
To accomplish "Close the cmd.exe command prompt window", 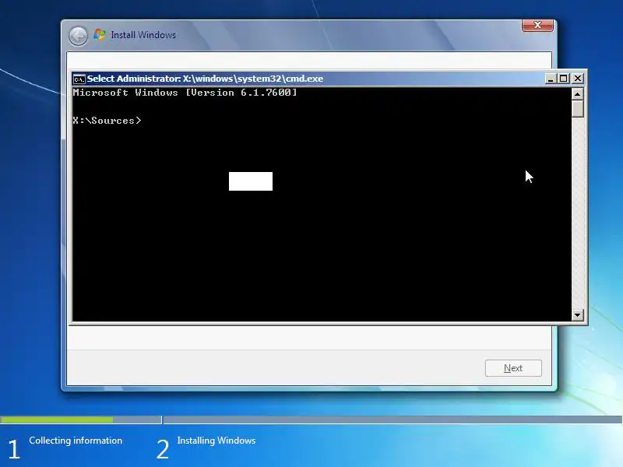I will click(x=578, y=79).
